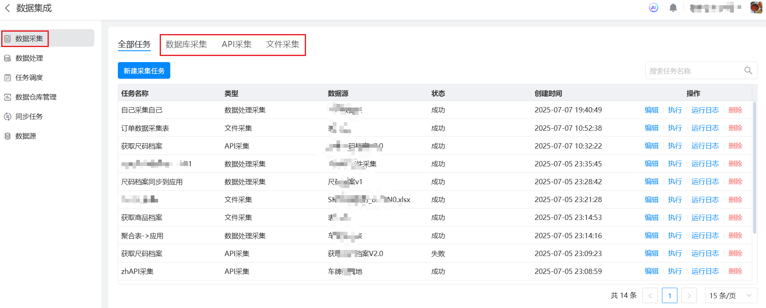
Task: Click the search magnifier icon
Action: point(748,71)
